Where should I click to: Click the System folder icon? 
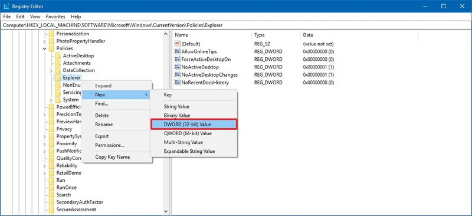tap(58, 100)
